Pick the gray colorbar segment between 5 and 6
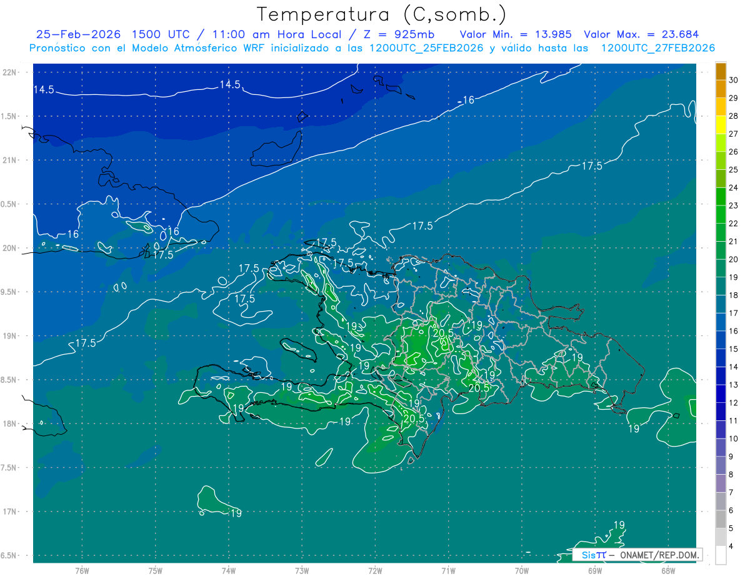 pos(721,520)
